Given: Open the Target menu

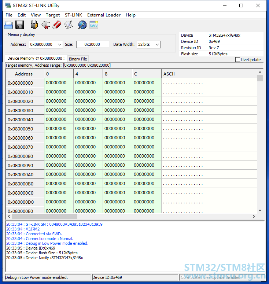Looking at the screenshot, I should [x=53, y=15].
